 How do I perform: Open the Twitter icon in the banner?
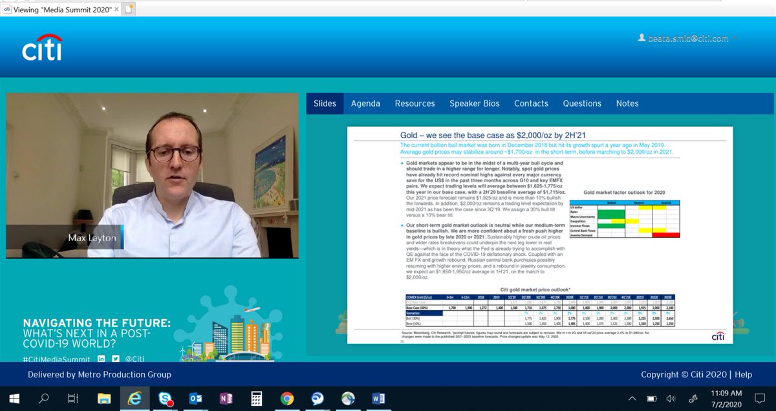tap(115, 359)
